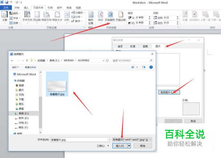Go up one folder level

click(x=27, y=61)
